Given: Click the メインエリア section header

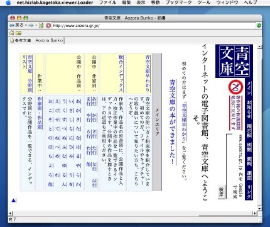Looking at the screenshot, I should (x=158, y=122).
